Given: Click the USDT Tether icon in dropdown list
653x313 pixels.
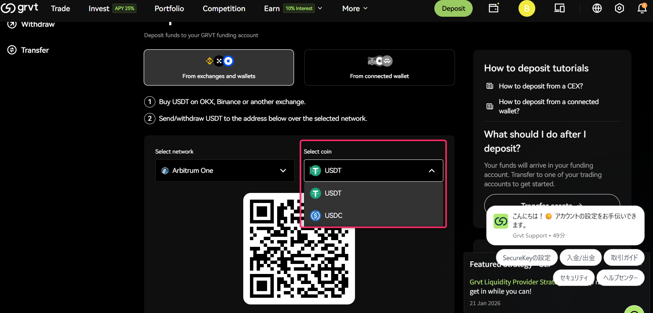Looking at the screenshot, I should tap(316, 193).
